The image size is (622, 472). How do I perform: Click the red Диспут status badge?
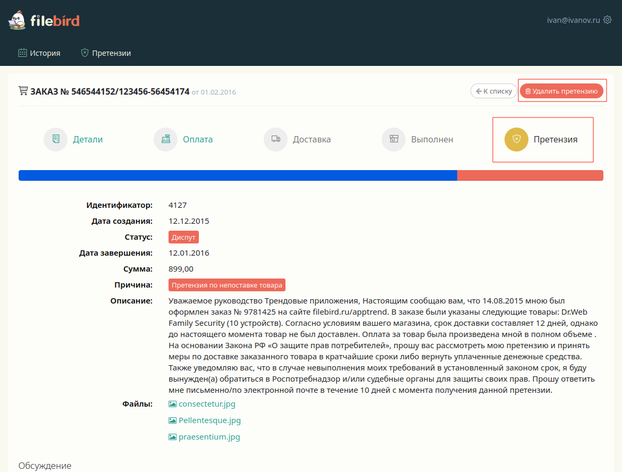click(183, 237)
